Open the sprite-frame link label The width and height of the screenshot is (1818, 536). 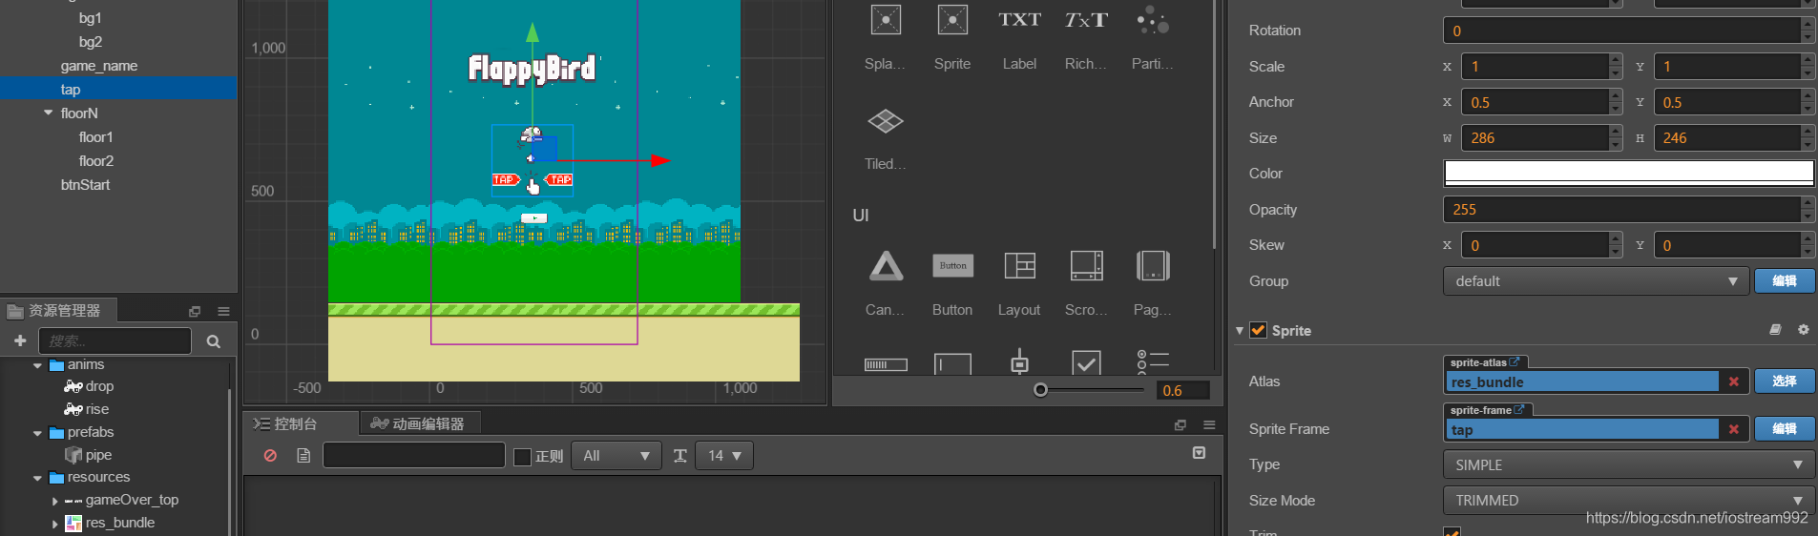coord(1488,410)
